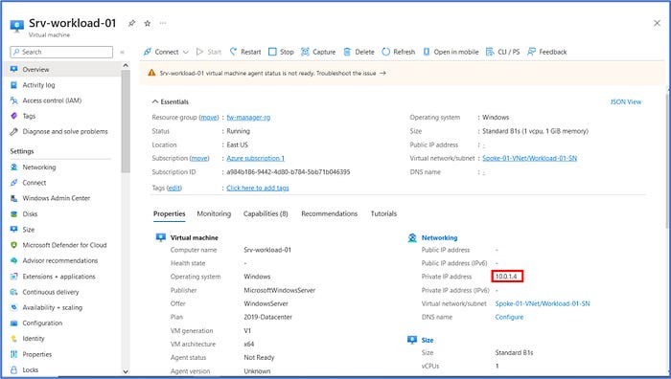Screen dimensions: 671x379
Task: Pin Srv-workload-01 to dashboard
Action: click(132, 24)
